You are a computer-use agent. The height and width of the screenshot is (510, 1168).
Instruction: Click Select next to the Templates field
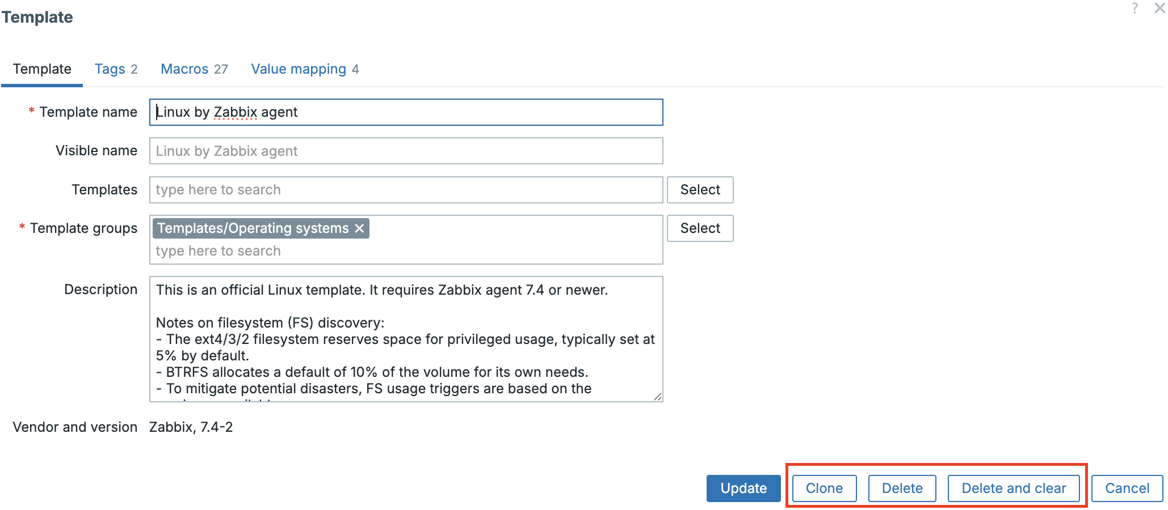(700, 189)
